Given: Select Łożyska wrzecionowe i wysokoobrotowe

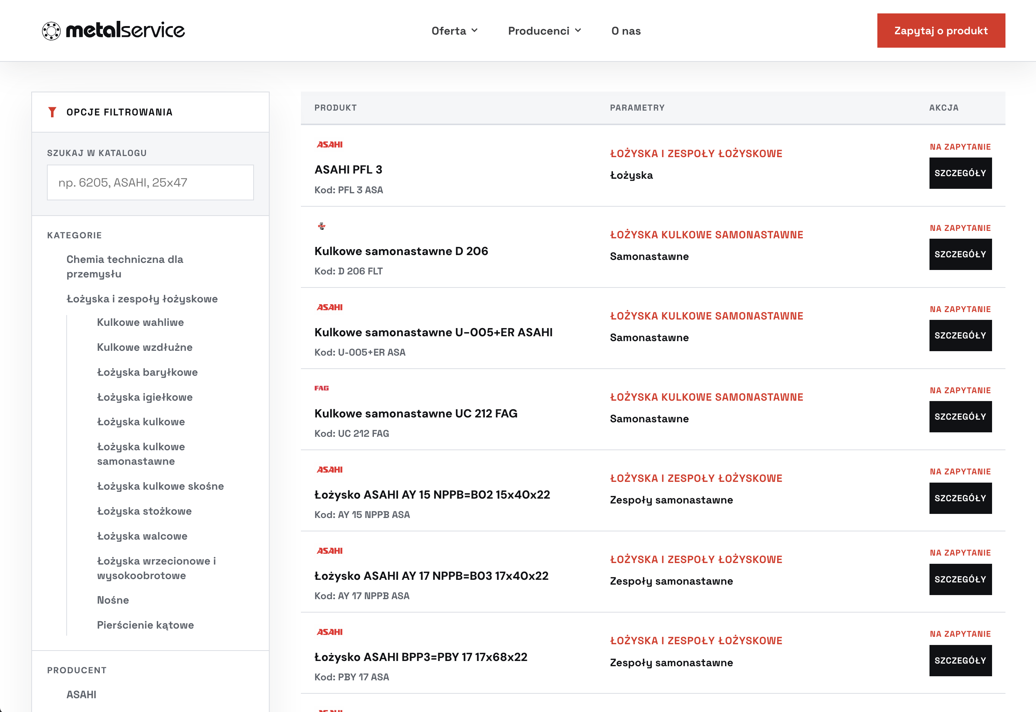Looking at the screenshot, I should click(157, 568).
